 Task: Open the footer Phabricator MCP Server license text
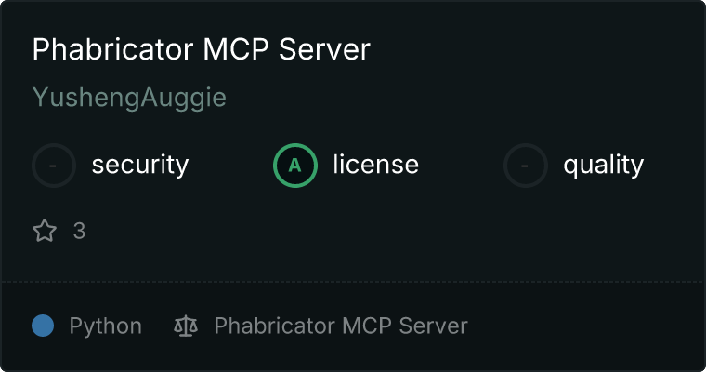[x=341, y=325]
